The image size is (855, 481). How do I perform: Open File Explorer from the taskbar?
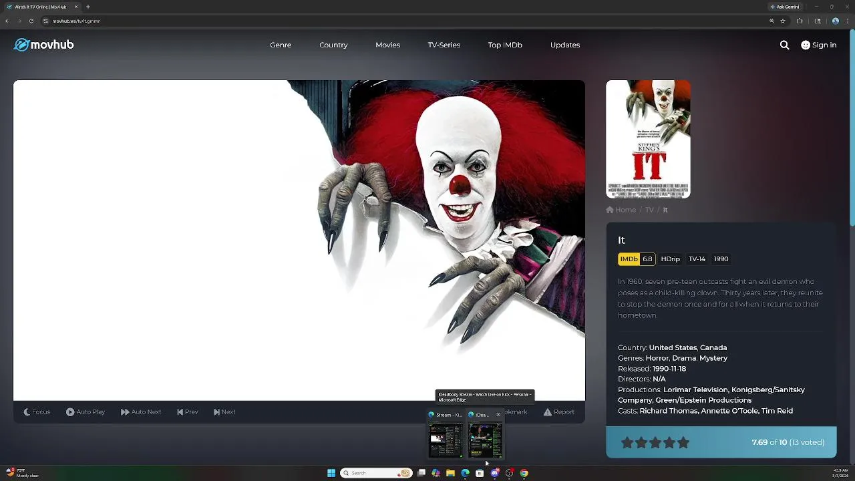click(450, 473)
